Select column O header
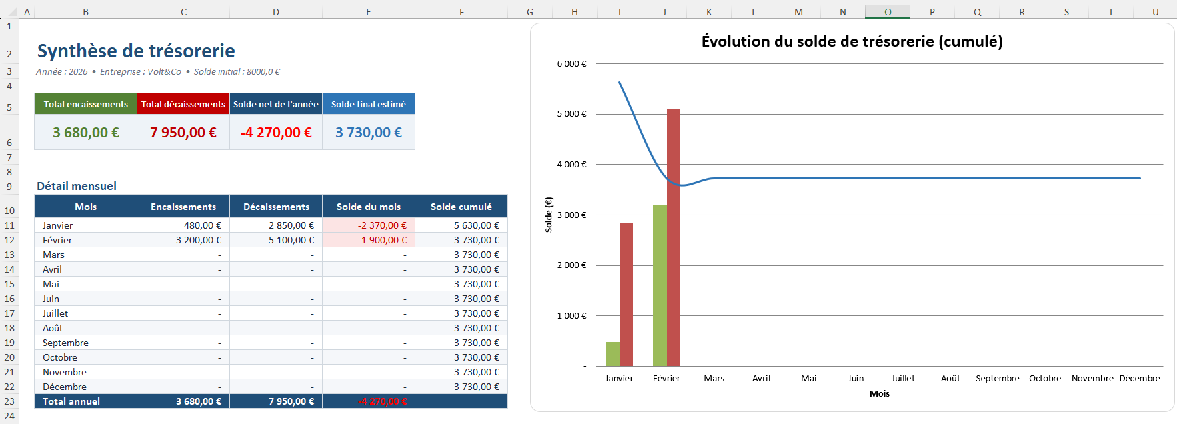 point(888,11)
